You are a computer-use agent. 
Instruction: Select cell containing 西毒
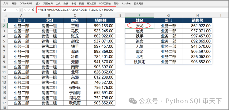click(x=75, y=82)
